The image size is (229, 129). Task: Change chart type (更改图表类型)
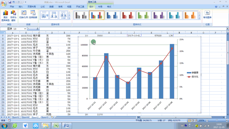pos(5,16)
